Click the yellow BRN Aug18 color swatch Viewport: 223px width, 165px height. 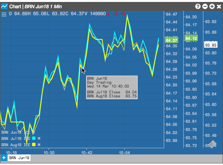[x=34, y=145]
